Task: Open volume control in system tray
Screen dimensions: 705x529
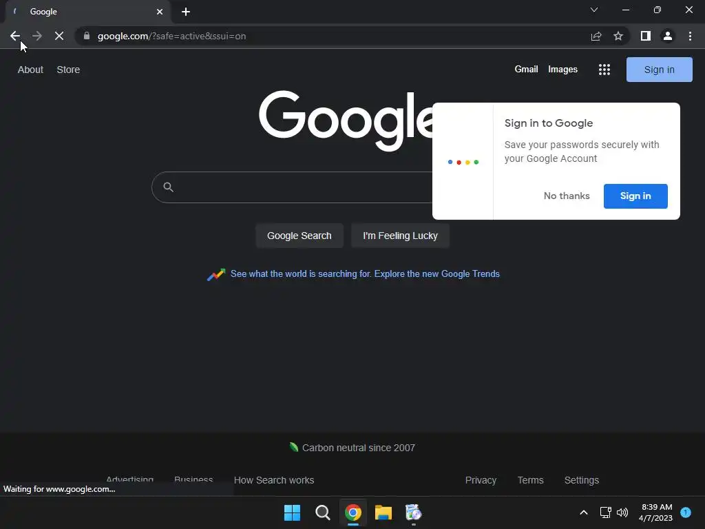Action: click(x=622, y=512)
